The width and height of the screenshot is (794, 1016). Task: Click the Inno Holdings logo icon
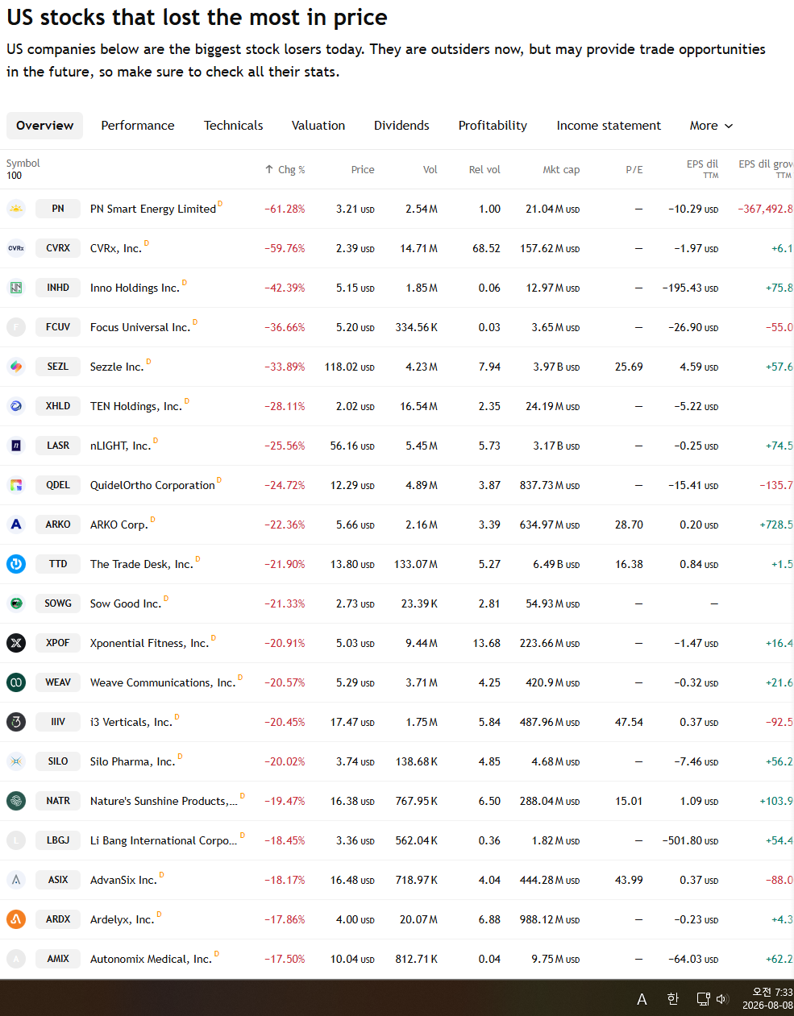tap(16, 288)
